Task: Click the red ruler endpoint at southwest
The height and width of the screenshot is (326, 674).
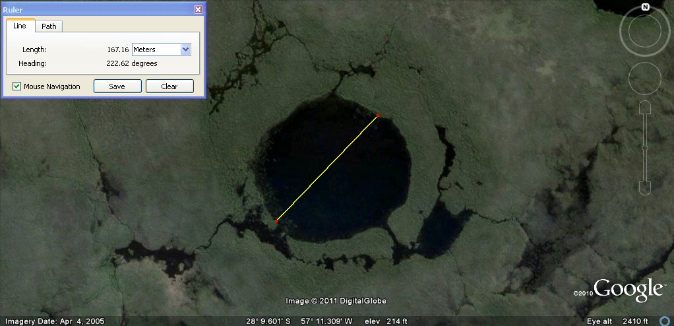Action: (276, 221)
